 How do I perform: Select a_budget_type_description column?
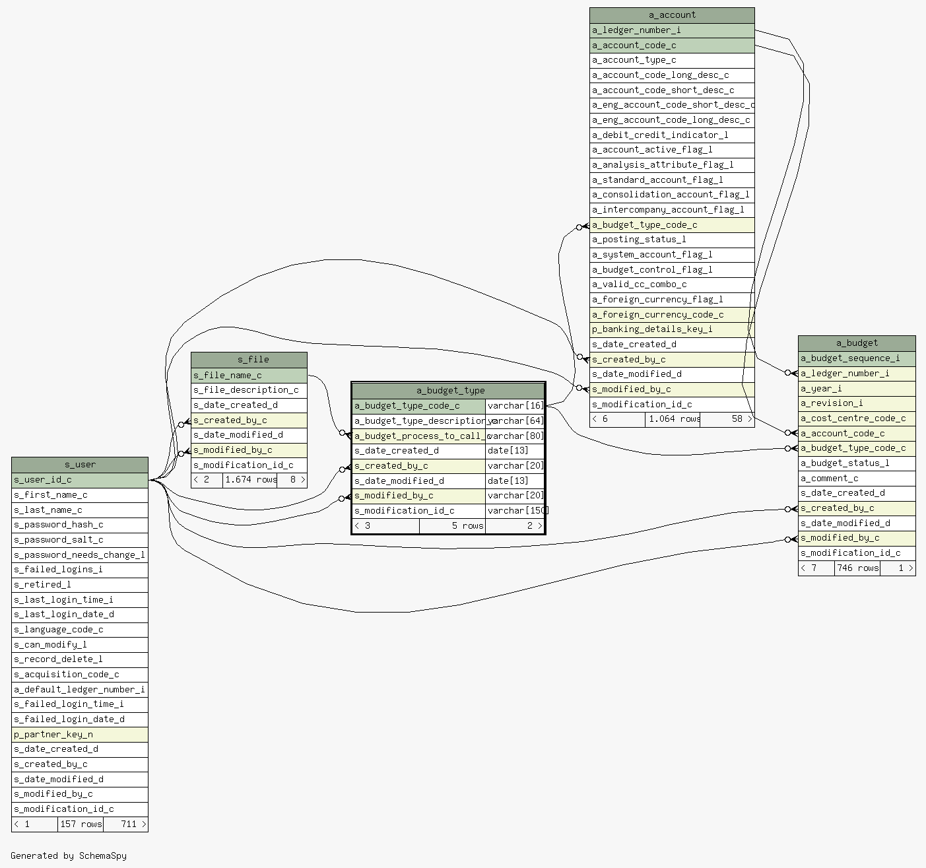[x=419, y=421]
